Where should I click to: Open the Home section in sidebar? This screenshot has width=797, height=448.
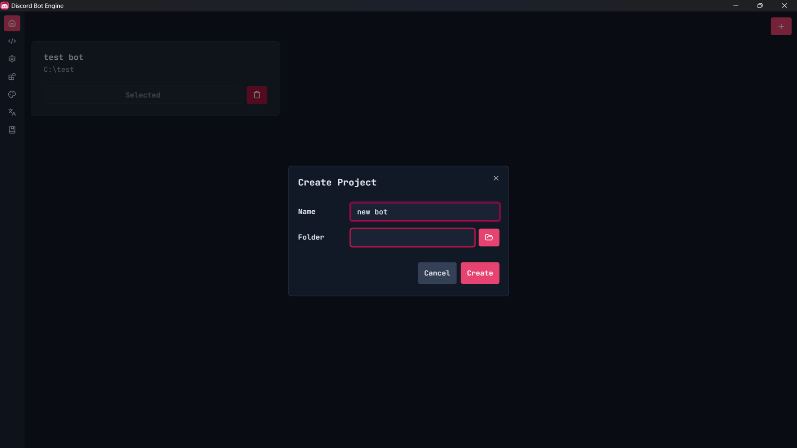(x=12, y=23)
